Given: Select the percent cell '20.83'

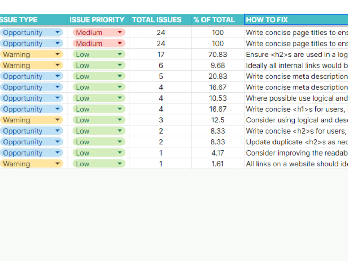Looking at the screenshot, I should tap(217, 76).
